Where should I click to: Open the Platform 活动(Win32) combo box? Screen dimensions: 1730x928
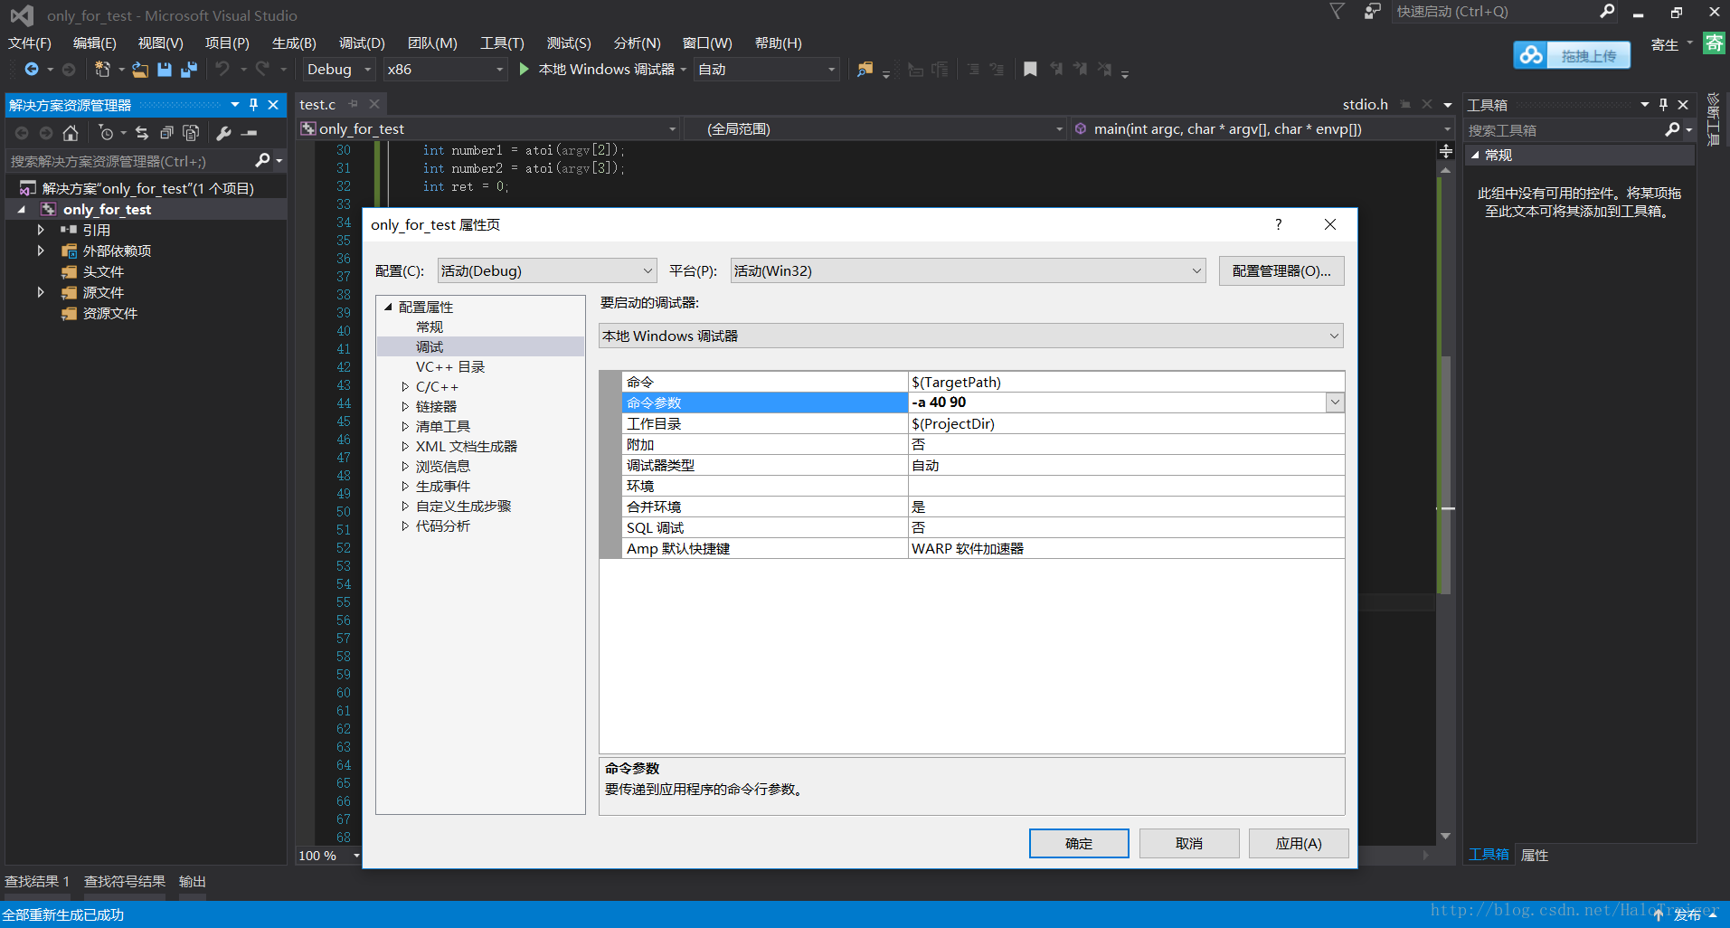968,270
